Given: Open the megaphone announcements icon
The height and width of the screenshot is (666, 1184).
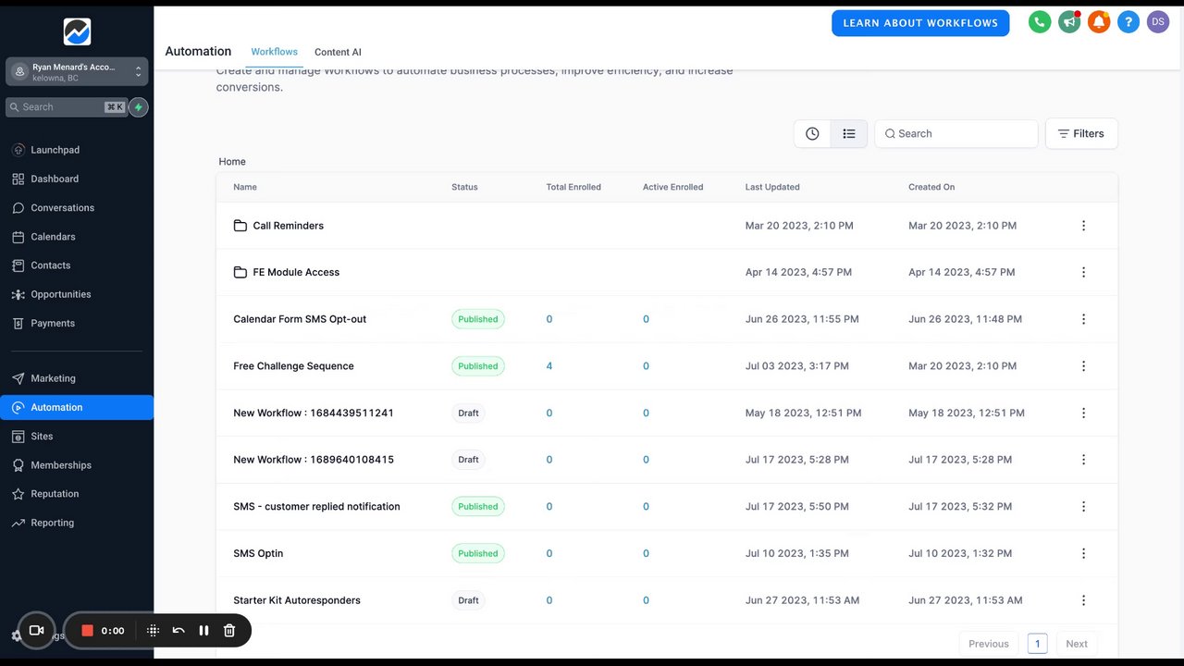Looking at the screenshot, I should point(1069,22).
